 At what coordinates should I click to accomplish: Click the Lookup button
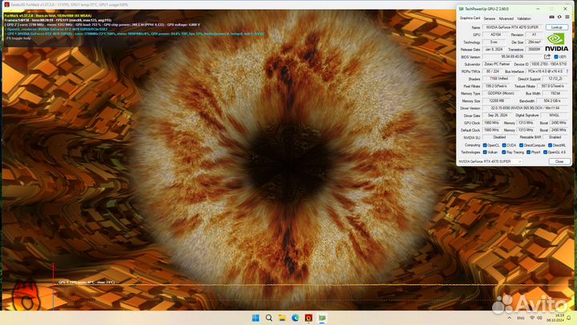coord(556,27)
